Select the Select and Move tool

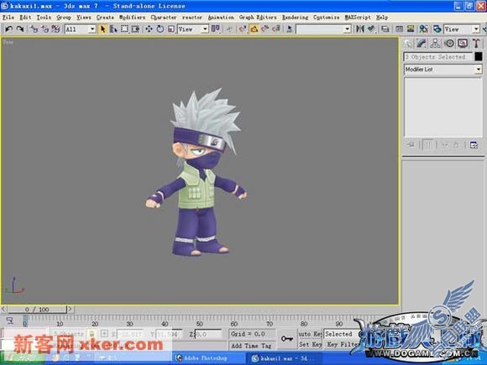coord(149,29)
